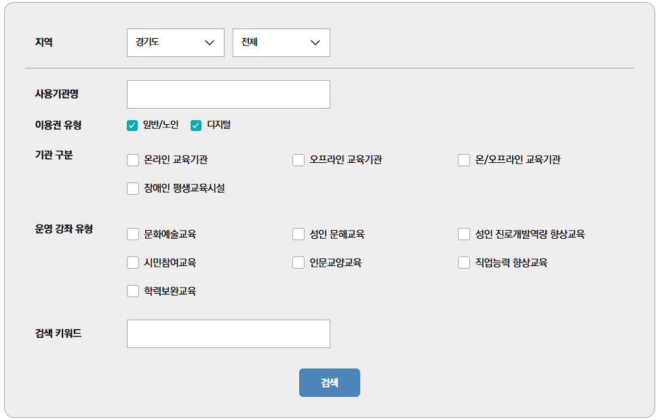The width and height of the screenshot is (660, 420).
Task: Tick 성인 진로개발역량 향상교육 checkbox
Action: coord(464,234)
